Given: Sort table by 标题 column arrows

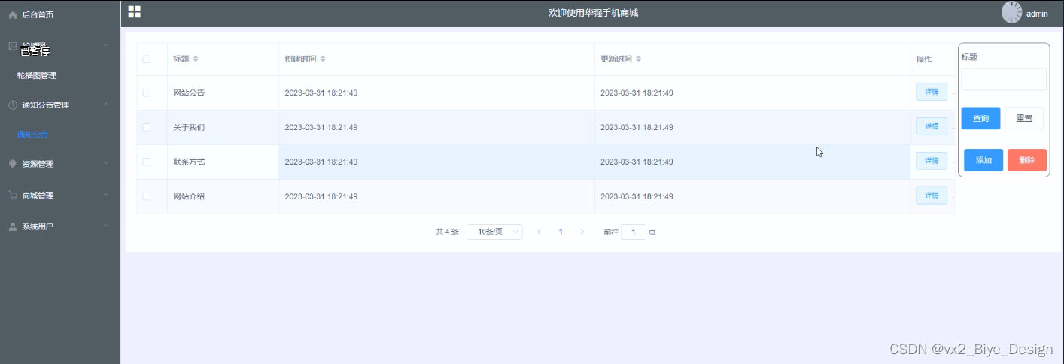Looking at the screenshot, I should pyautogui.click(x=196, y=59).
